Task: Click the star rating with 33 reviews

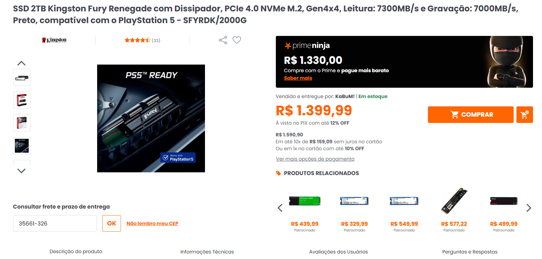Action: [x=142, y=40]
